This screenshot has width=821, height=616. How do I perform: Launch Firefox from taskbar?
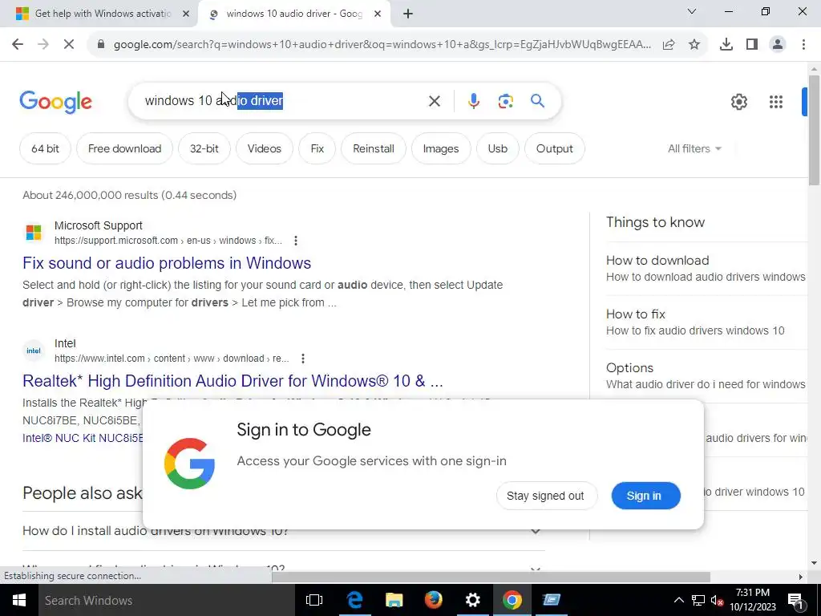(433, 600)
